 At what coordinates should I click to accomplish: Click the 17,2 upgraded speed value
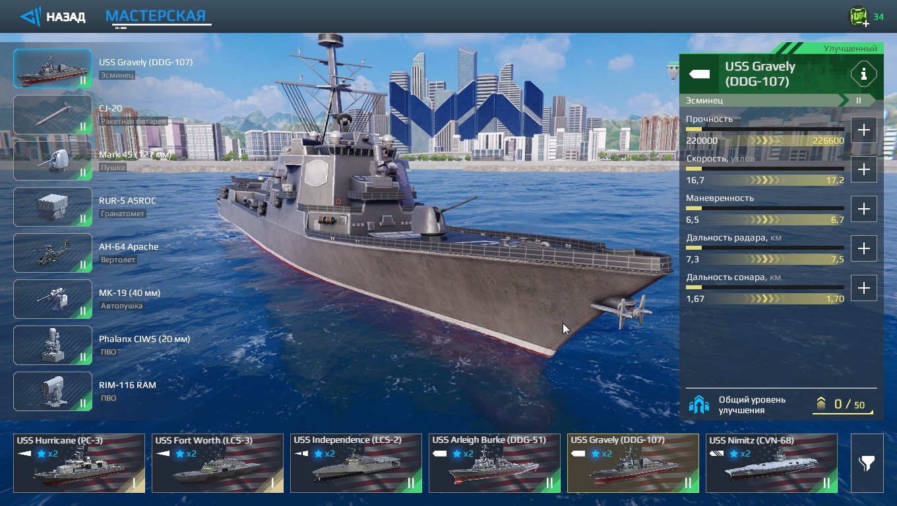(835, 181)
